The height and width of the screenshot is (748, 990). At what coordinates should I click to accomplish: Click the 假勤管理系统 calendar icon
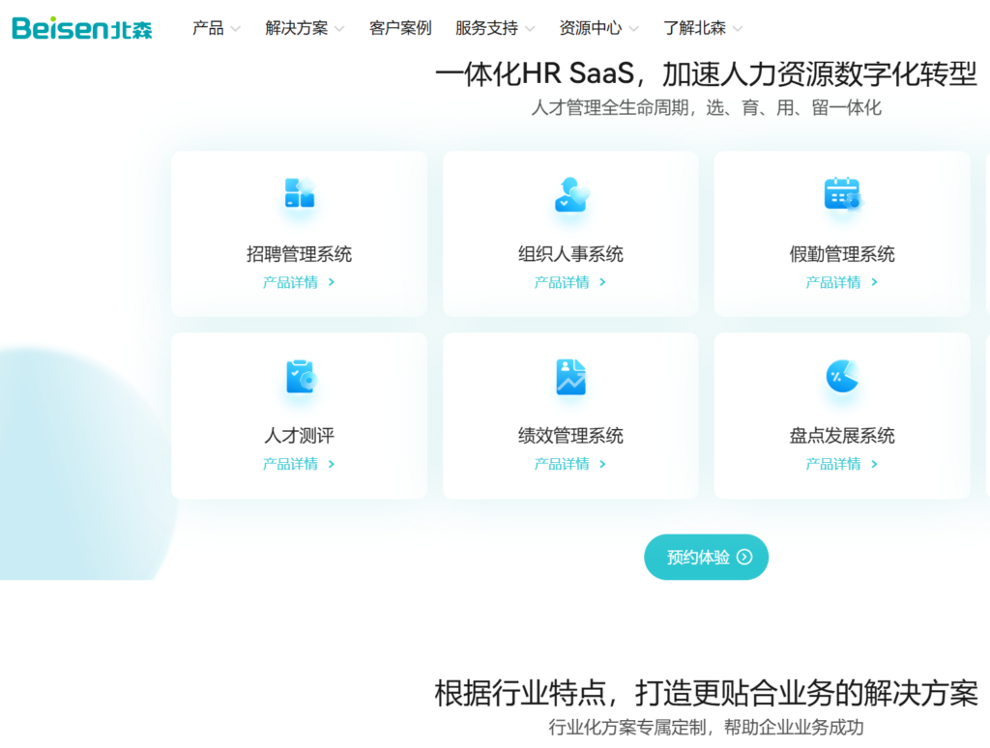[842, 194]
